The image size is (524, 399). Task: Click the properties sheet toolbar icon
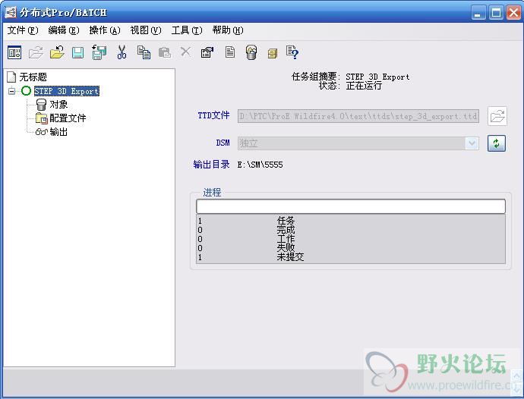point(207,52)
